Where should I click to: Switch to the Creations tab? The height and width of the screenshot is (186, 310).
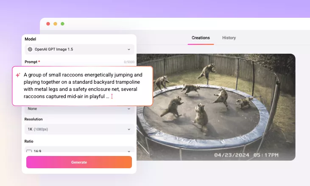click(201, 38)
